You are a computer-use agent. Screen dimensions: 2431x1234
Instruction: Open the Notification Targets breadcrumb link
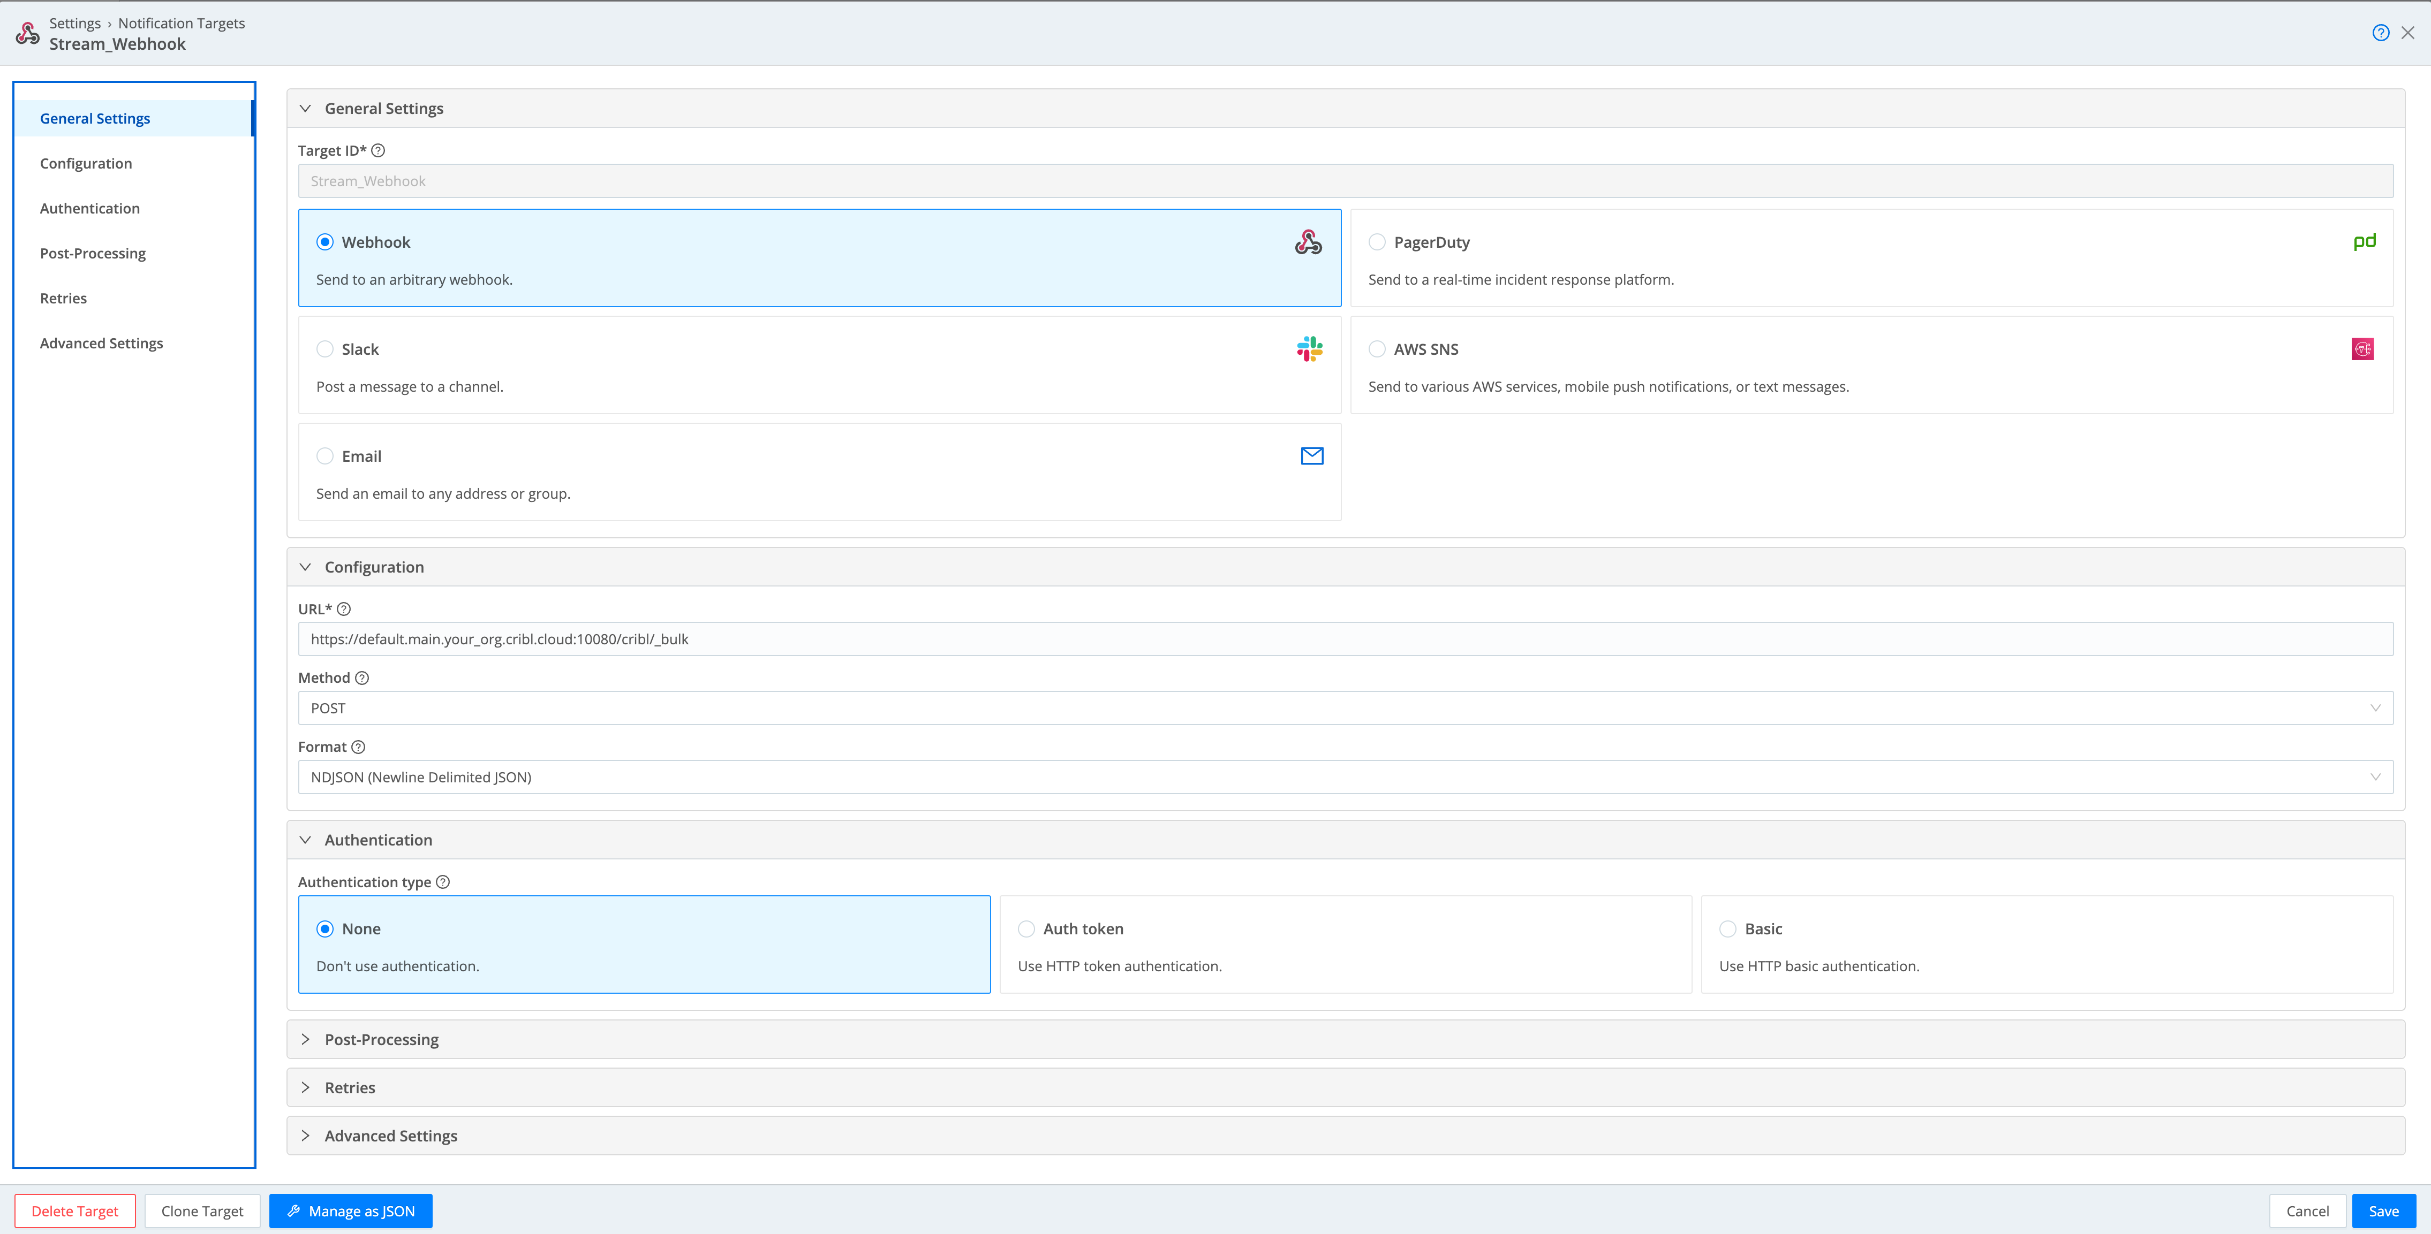[x=181, y=22]
